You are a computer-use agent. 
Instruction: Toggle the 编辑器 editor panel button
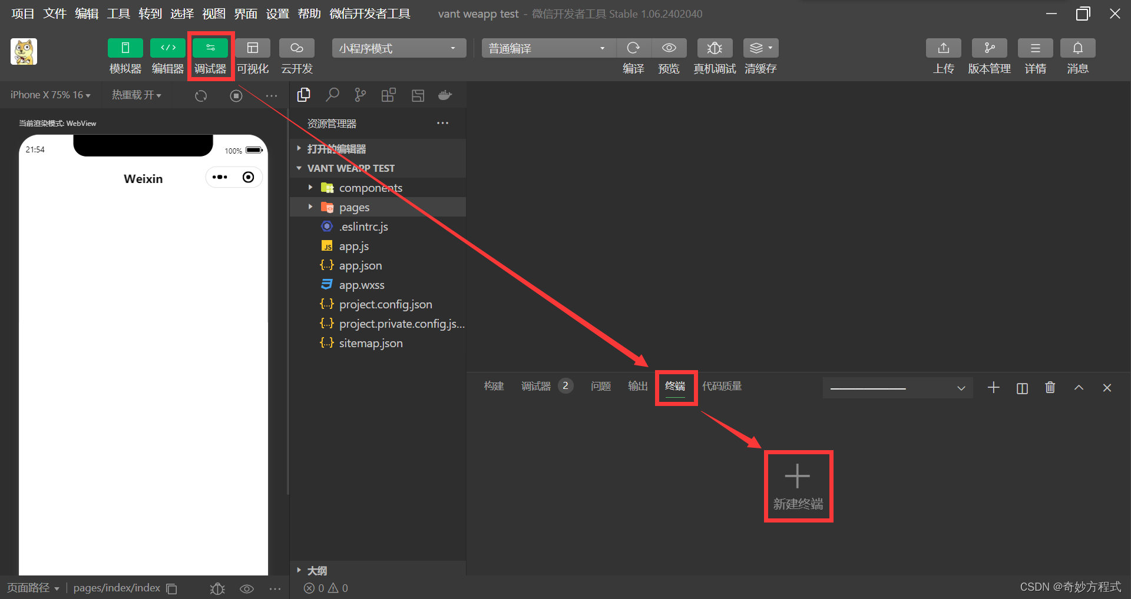tap(168, 48)
